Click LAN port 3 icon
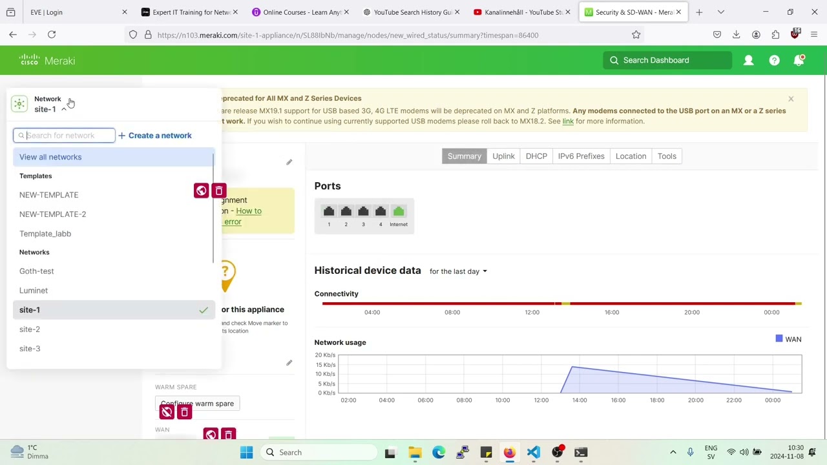 (363, 211)
